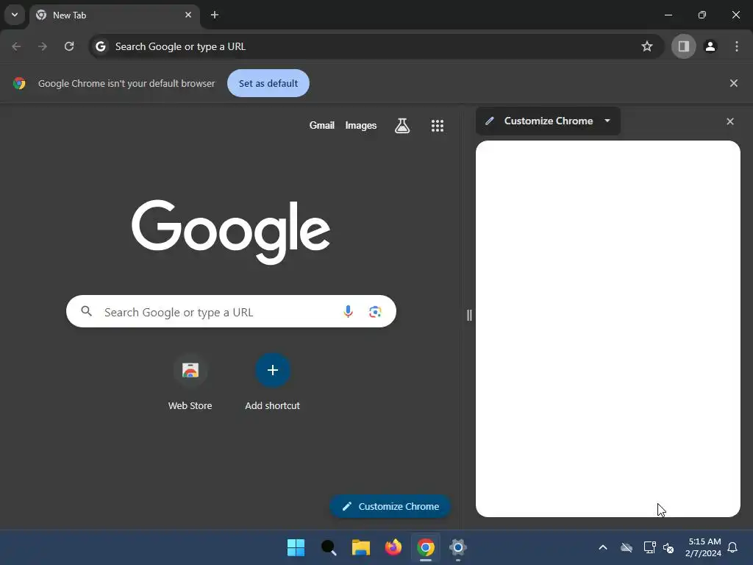This screenshot has width=753, height=565.
Task: Click Customize Chrome button at bottom
Action: 390,506
